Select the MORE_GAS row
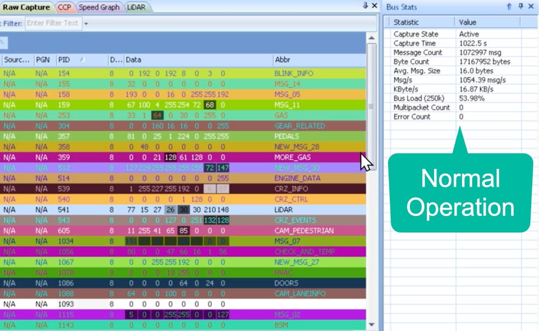The image size is (539, 331). (183, 157)
